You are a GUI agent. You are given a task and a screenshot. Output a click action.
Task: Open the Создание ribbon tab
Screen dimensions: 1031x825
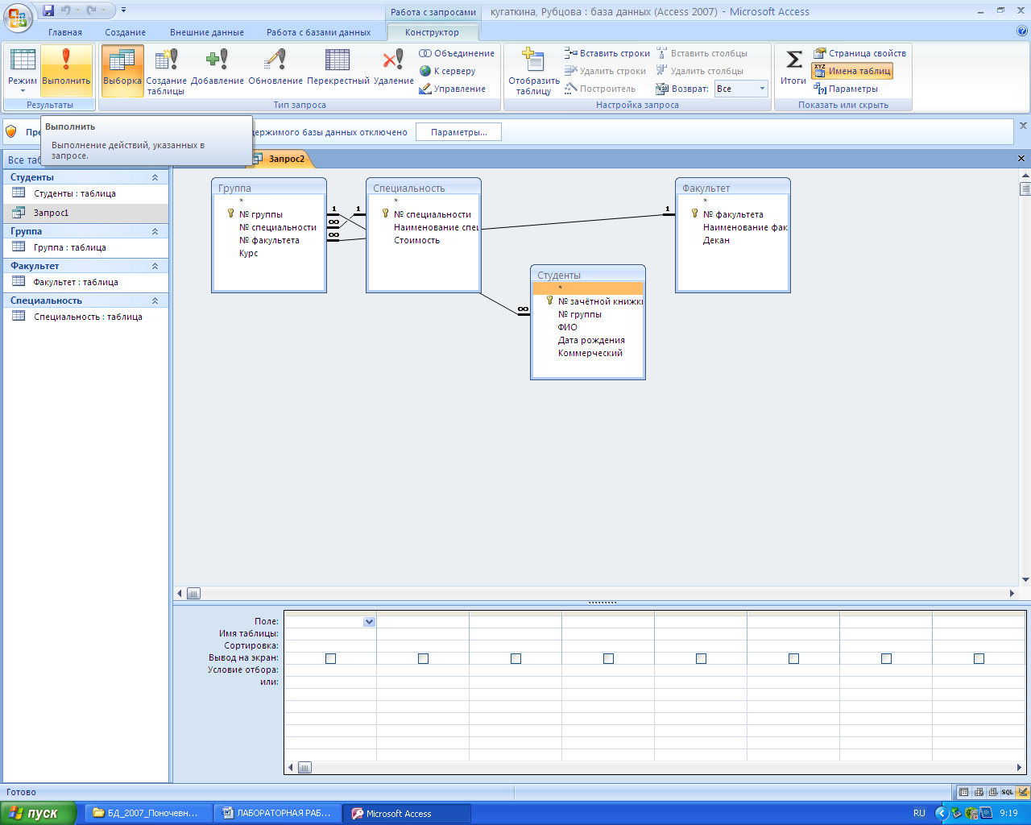pyautogui.click(x=126, y=32)
